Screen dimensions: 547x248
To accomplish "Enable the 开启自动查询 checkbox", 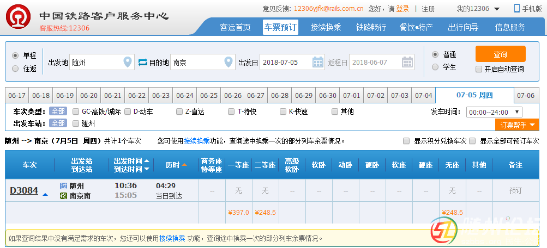I will 479,69.
